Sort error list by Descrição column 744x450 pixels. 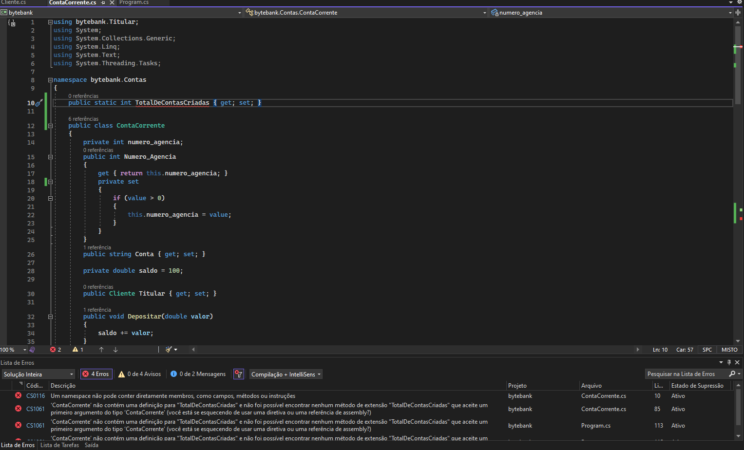(277, 386)
